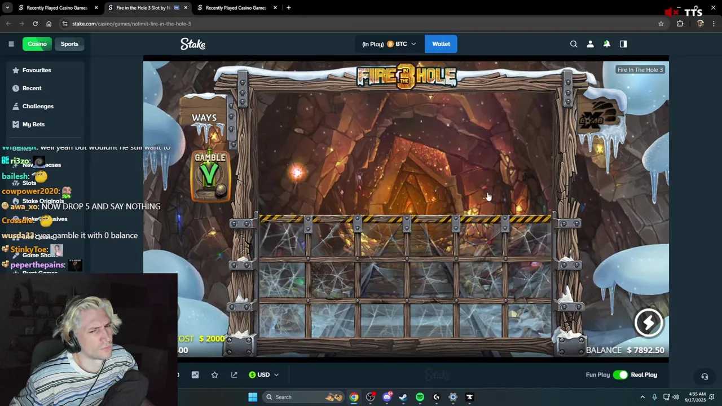
Task: Add game to favourites with star icon
Action: 214,374
